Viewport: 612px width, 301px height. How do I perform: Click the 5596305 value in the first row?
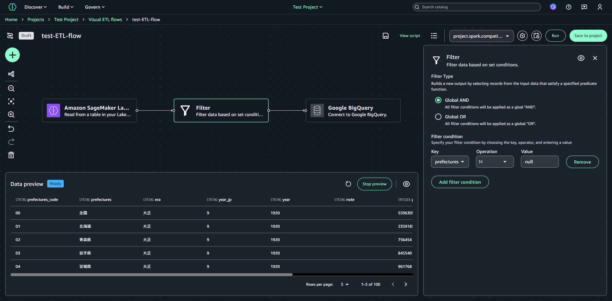(405, 213)
